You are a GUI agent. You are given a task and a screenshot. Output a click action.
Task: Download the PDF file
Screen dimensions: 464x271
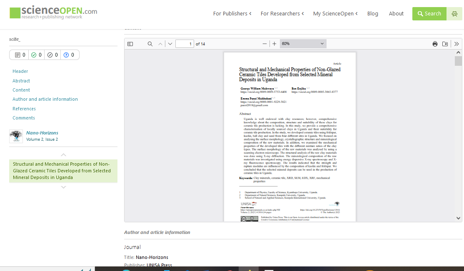point(445,44)
